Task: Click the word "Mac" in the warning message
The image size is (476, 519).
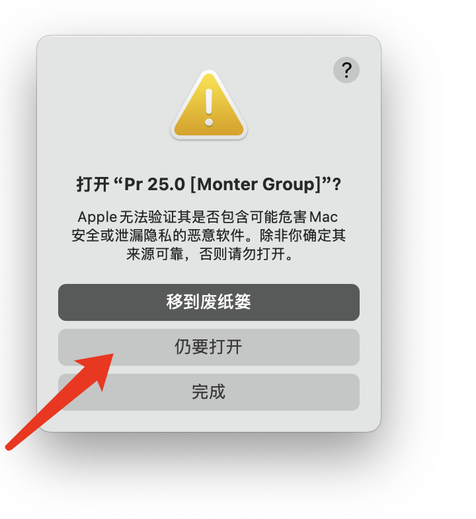Action: point(323,217)
